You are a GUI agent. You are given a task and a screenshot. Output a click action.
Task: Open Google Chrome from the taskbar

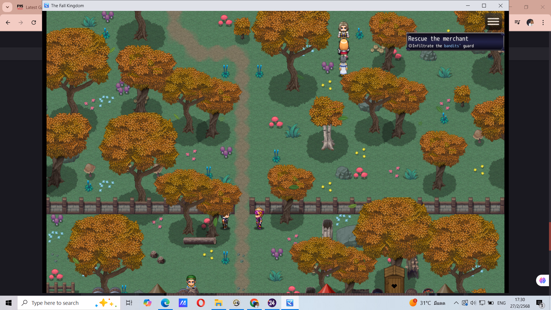(254, 303)
